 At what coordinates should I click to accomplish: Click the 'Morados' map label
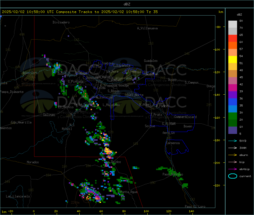pyautogui.click(x=33, y=162)
